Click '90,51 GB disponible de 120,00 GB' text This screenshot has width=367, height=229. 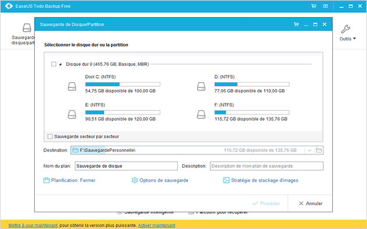coord(120,119)
